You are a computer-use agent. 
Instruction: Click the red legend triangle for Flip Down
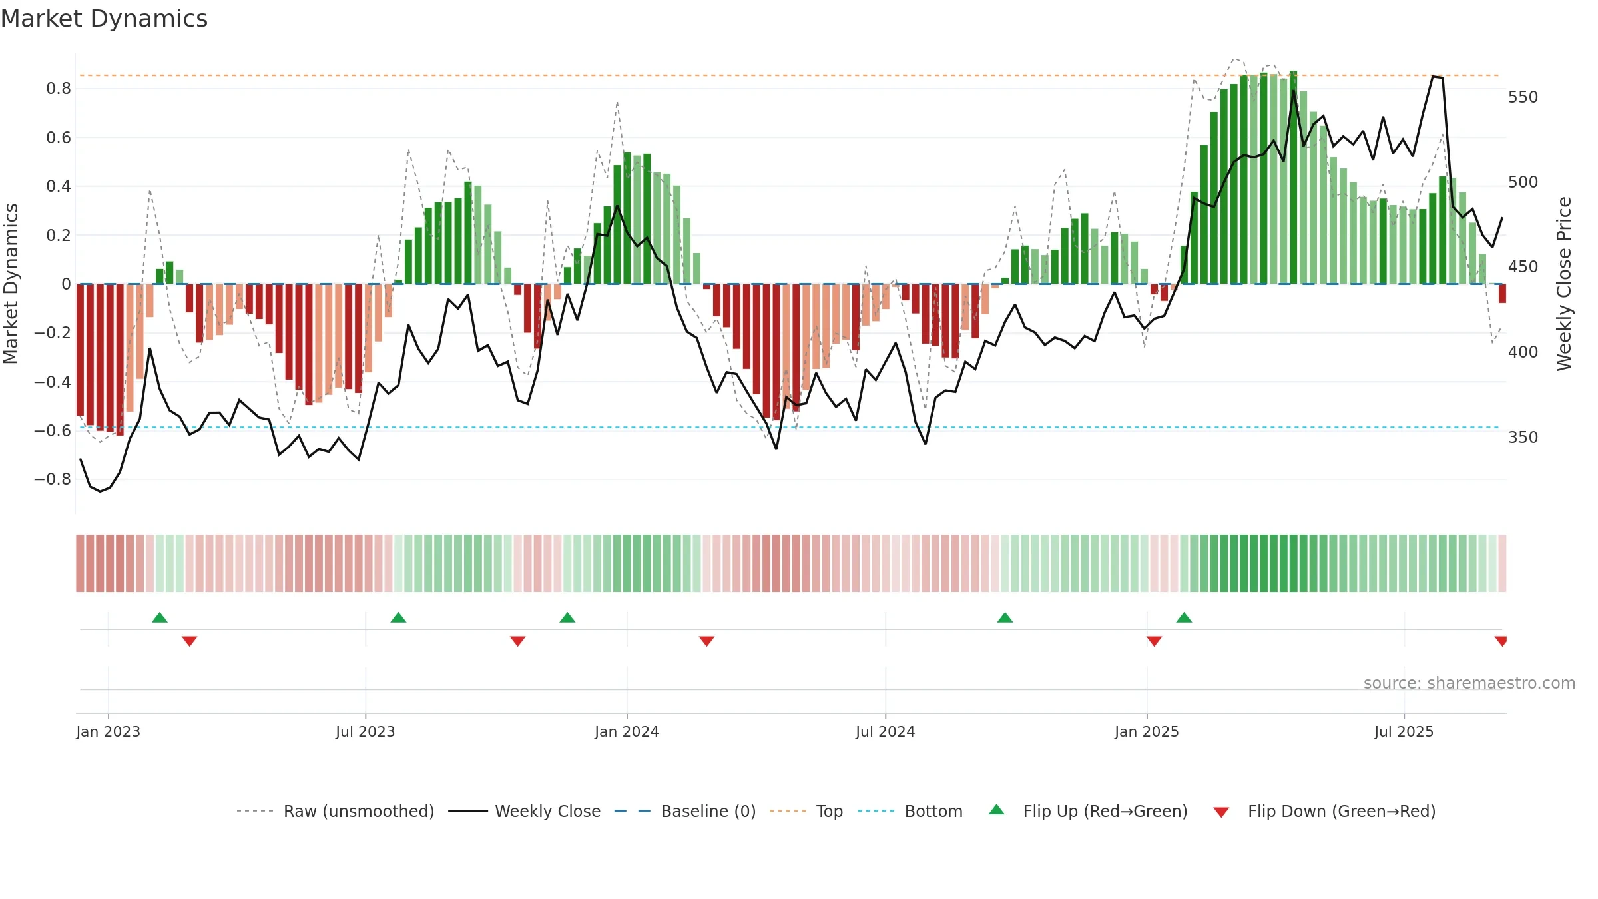click(x=1221, y=812)
